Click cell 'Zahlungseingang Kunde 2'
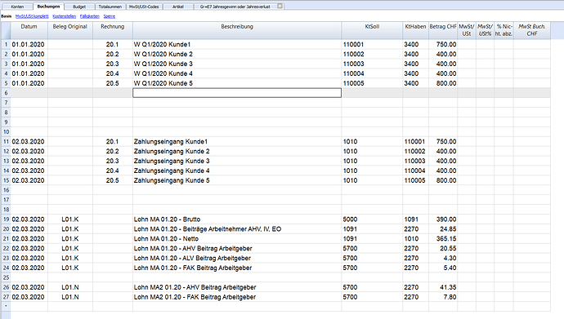 [237, 152]
